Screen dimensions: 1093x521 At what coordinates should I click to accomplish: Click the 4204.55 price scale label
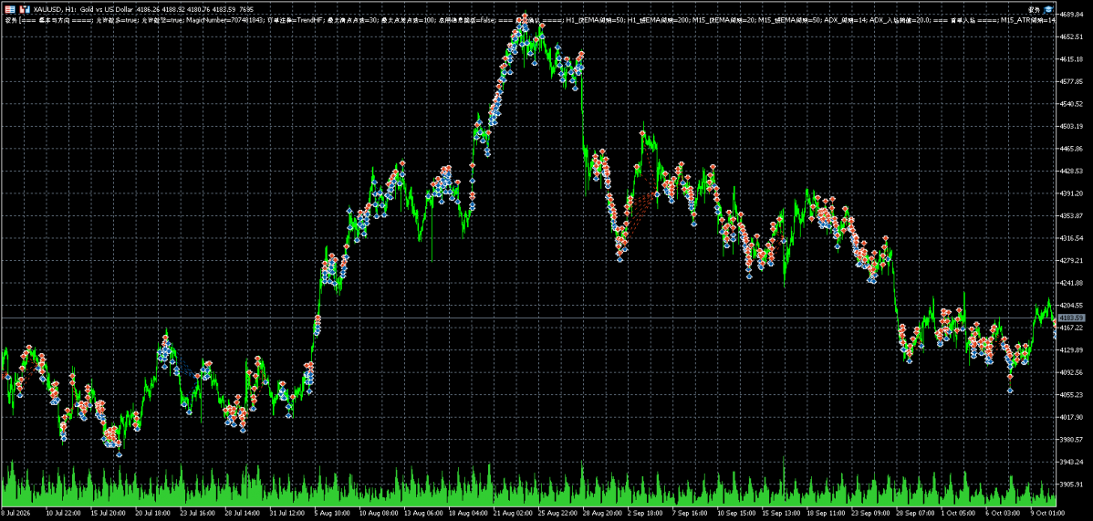(1071, 306)
